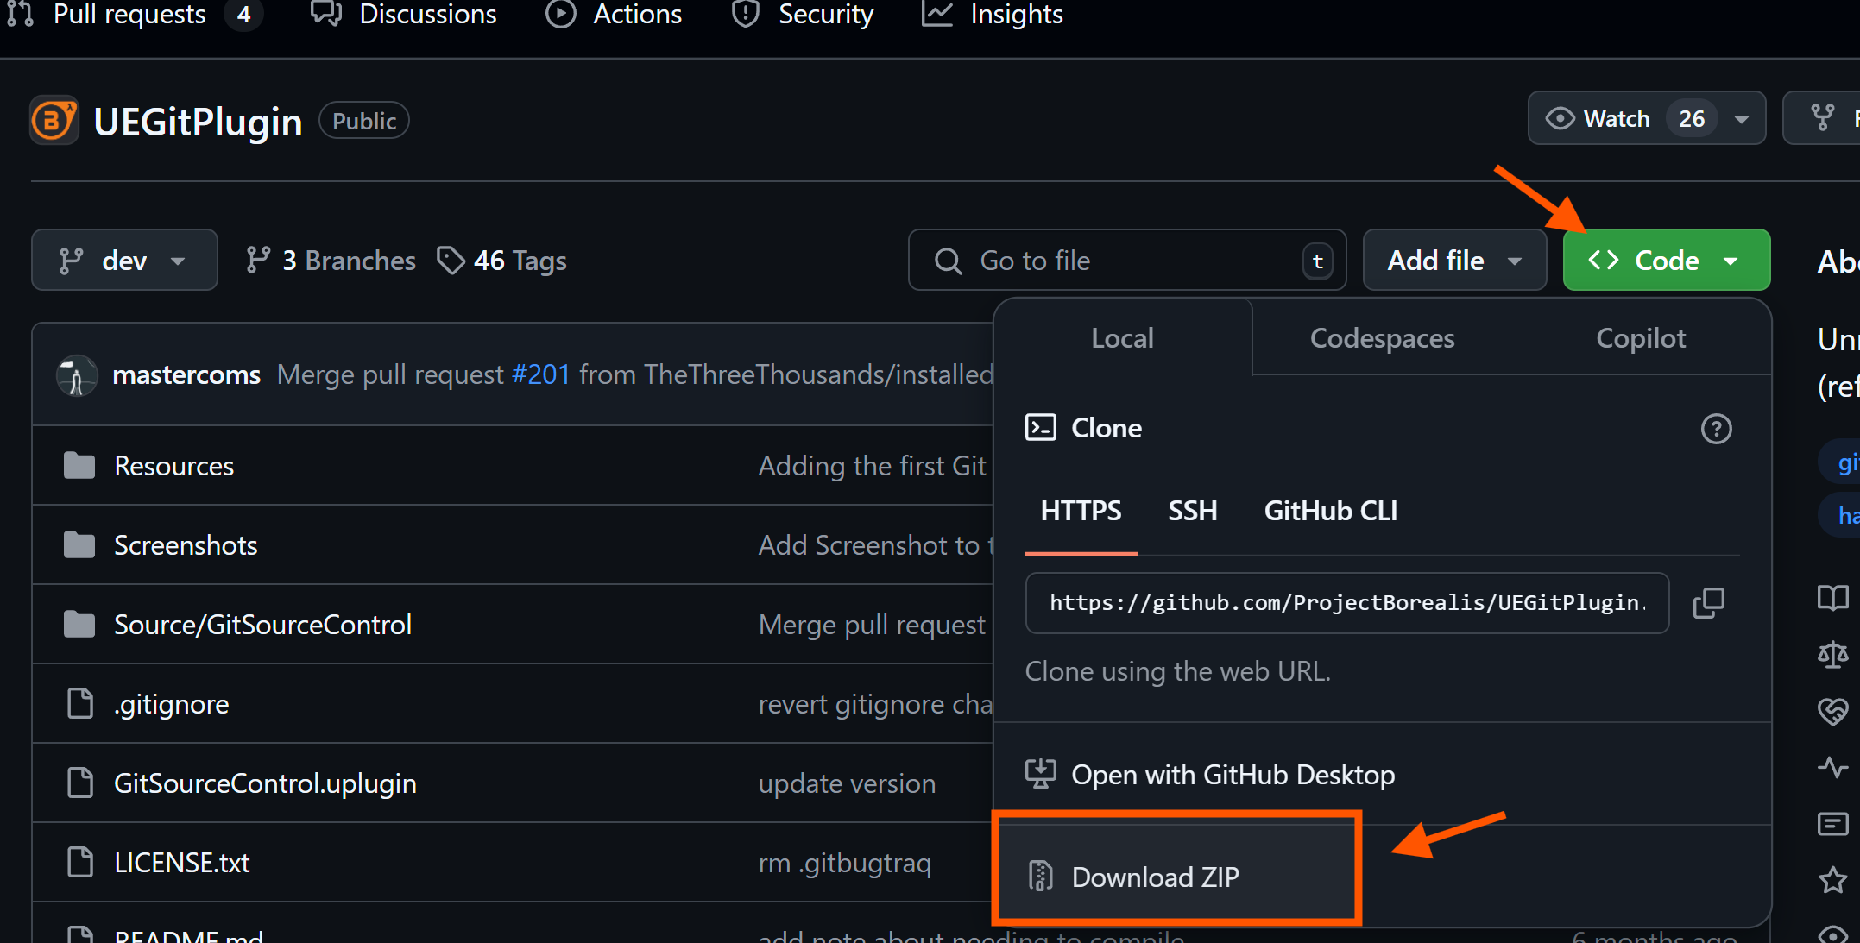Image resolution: width=1860 pixels, height=943 pixels.
Task: Open the mastercoms author link
Action: (186, 374)
